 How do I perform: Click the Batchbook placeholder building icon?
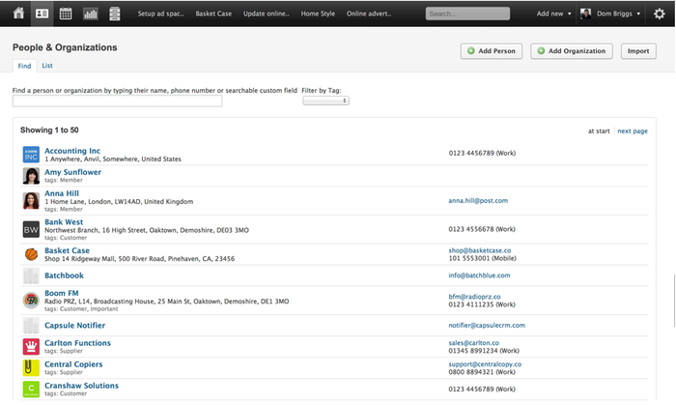point(31,275)
